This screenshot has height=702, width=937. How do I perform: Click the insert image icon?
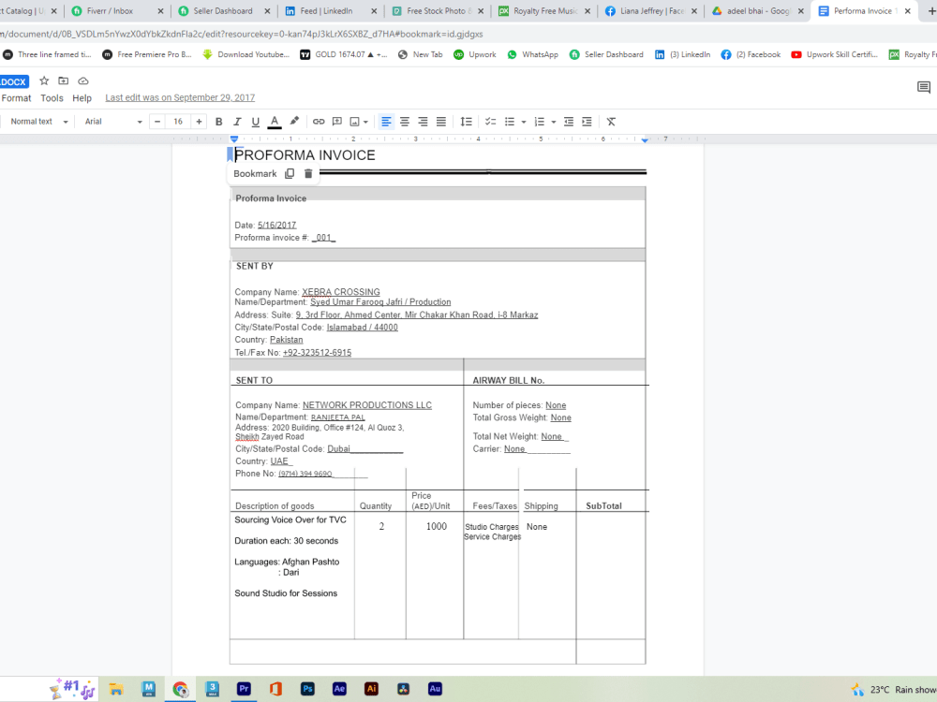(355, 122)
